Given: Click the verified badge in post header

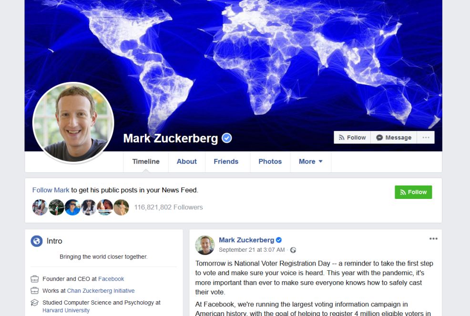Looking at the screenshot, I should [279, 240].
